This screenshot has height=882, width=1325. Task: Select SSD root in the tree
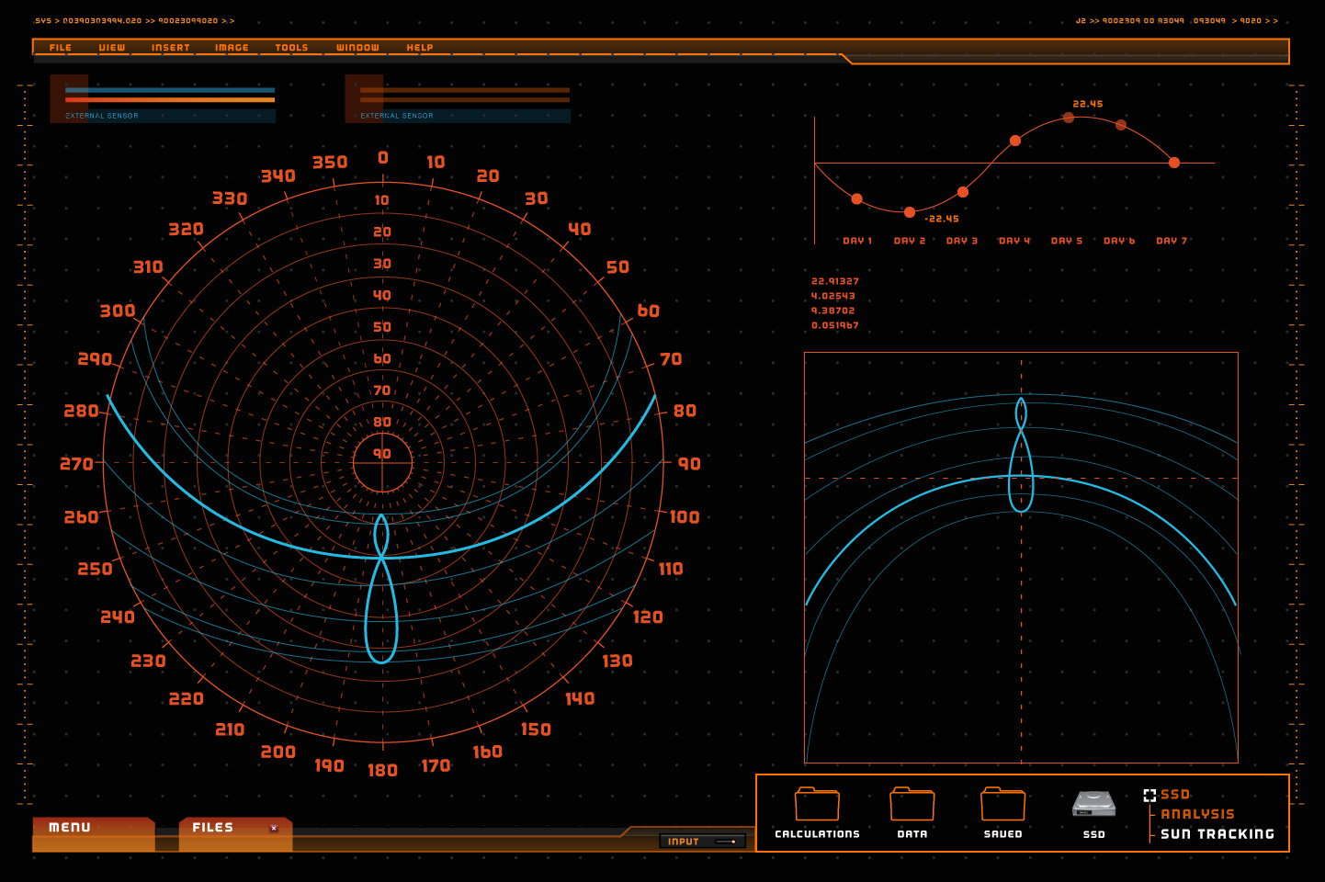pos(1175,795)
